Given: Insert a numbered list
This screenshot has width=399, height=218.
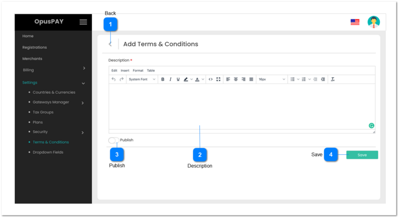Looking at the screenshot, I should [x=304, y=79].
